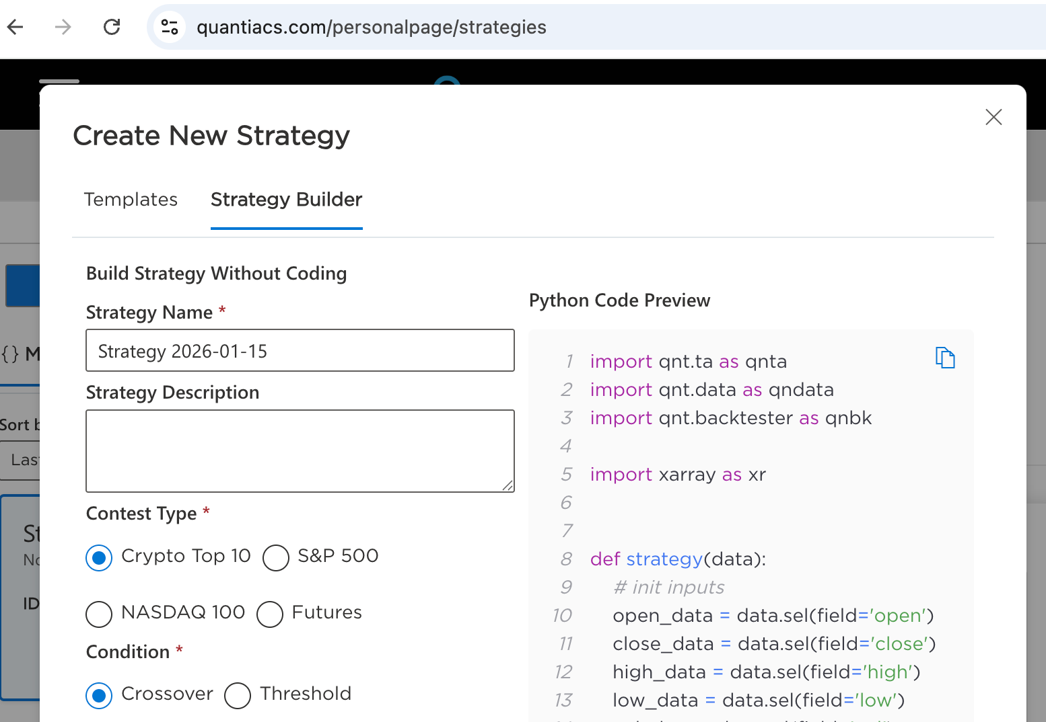The width and height of the screenshot is (1046, 722).
Task: Click the description box resize handle
Action: 508,486
